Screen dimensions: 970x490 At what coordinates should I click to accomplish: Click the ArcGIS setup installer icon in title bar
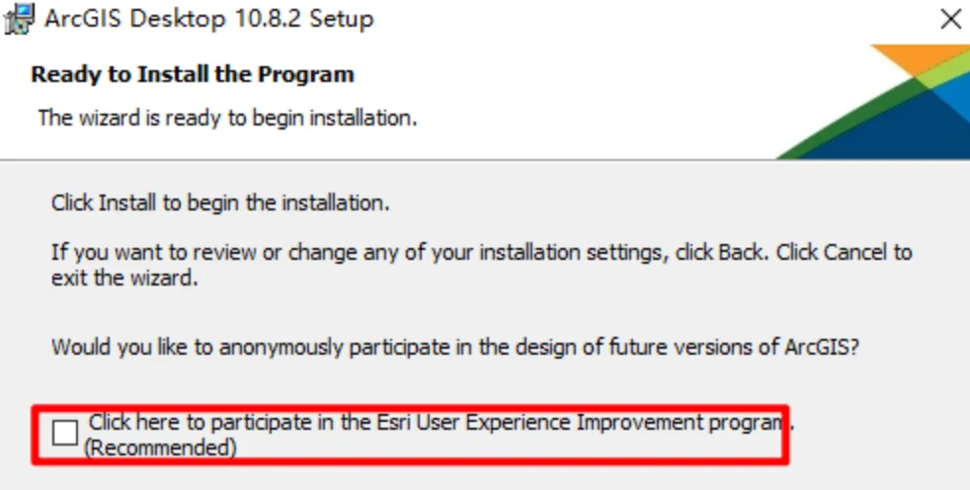[19, 19]
